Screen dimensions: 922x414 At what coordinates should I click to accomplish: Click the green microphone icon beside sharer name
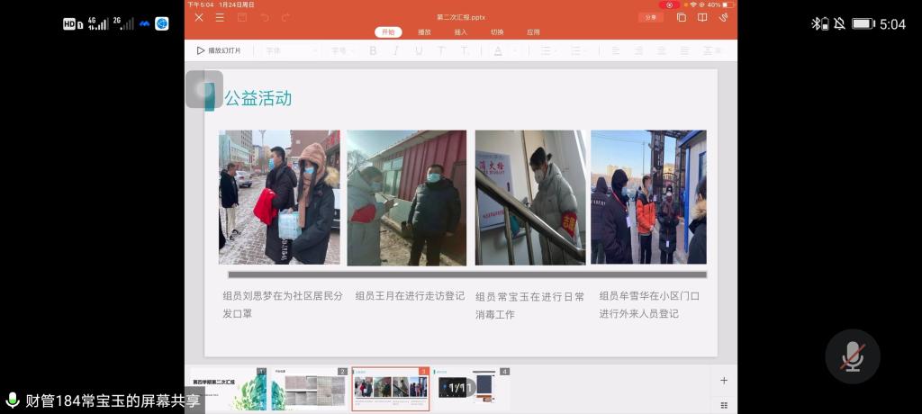tap(12, 400)
